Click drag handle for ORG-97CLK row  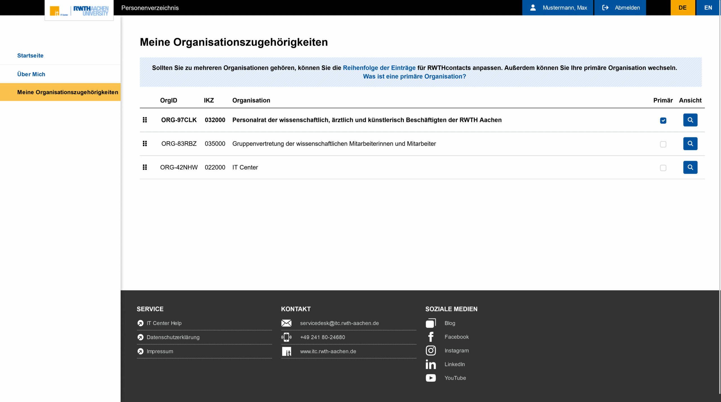point(145,120)
